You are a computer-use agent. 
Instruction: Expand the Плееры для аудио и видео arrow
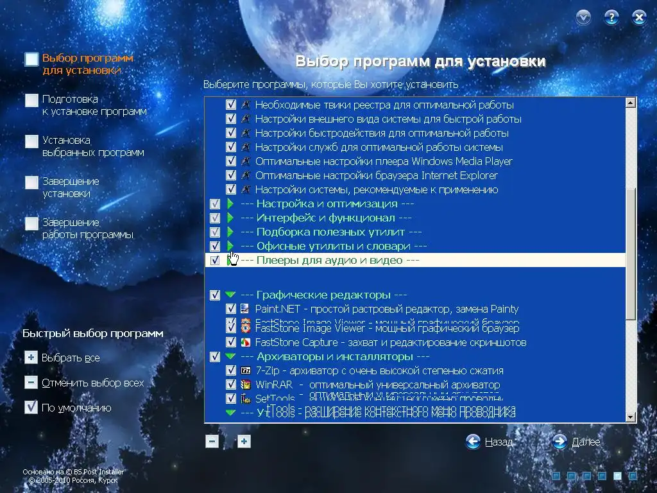point(230,261)
